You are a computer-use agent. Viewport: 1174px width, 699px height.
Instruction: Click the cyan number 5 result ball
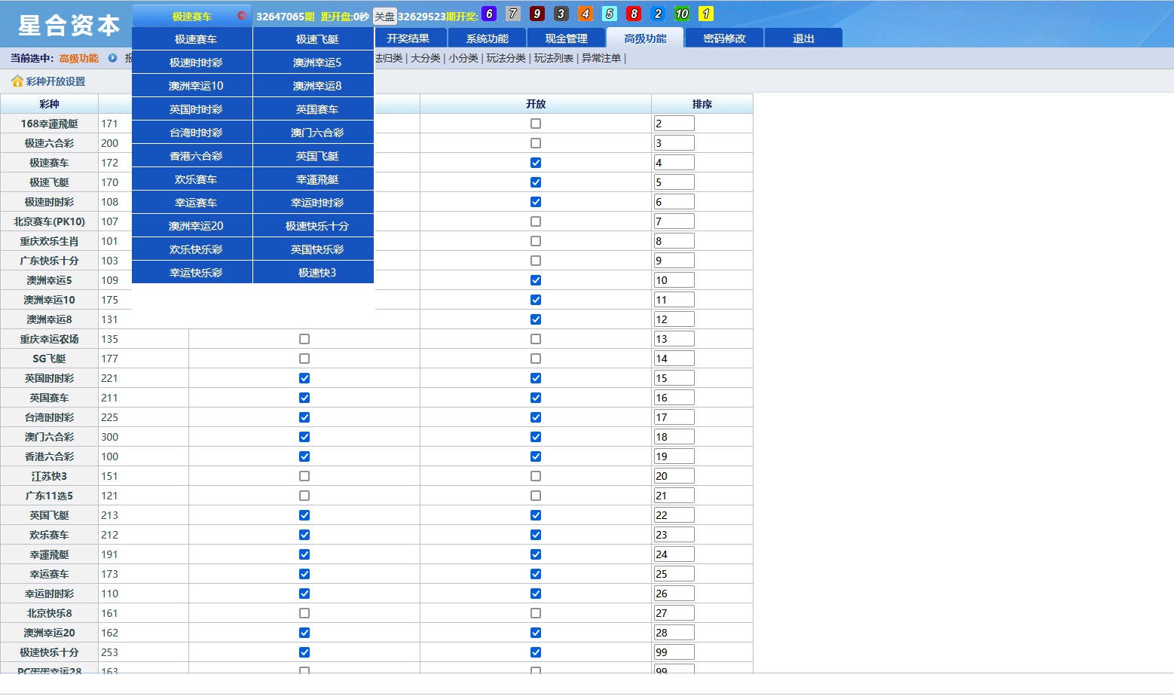(610, 14)
